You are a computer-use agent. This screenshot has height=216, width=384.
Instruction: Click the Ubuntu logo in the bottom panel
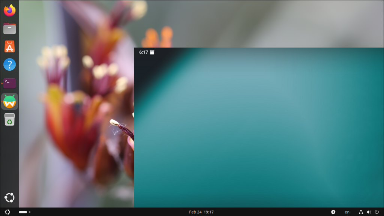click(7, 212)
